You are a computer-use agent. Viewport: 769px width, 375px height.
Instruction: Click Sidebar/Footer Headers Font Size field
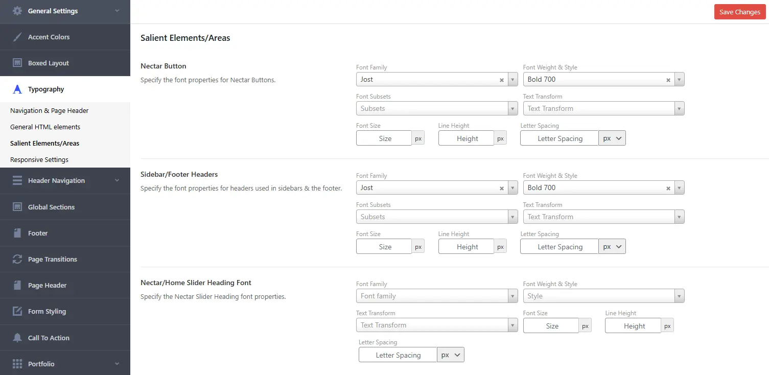[384, 247]
